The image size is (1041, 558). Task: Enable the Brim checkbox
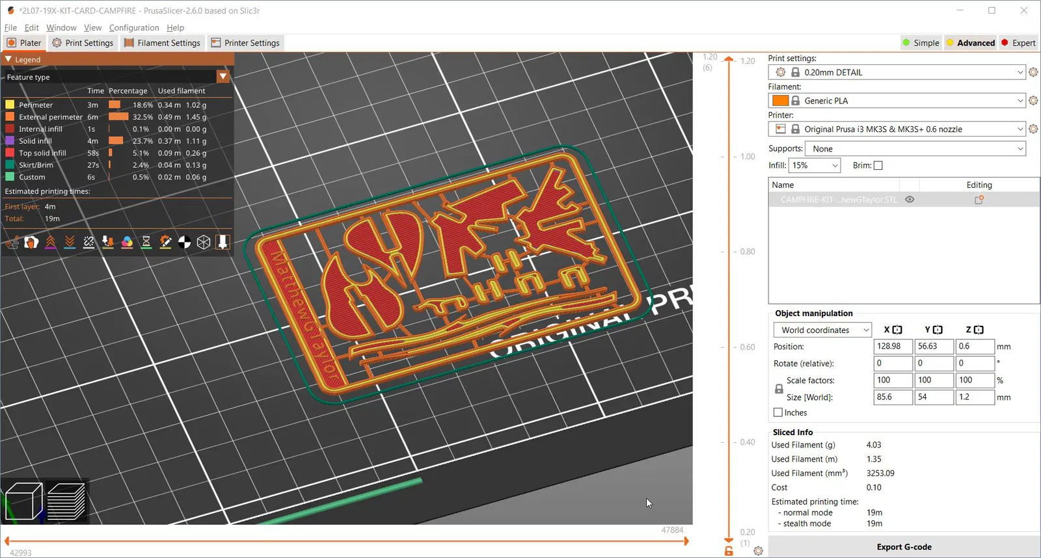point(878,166)
